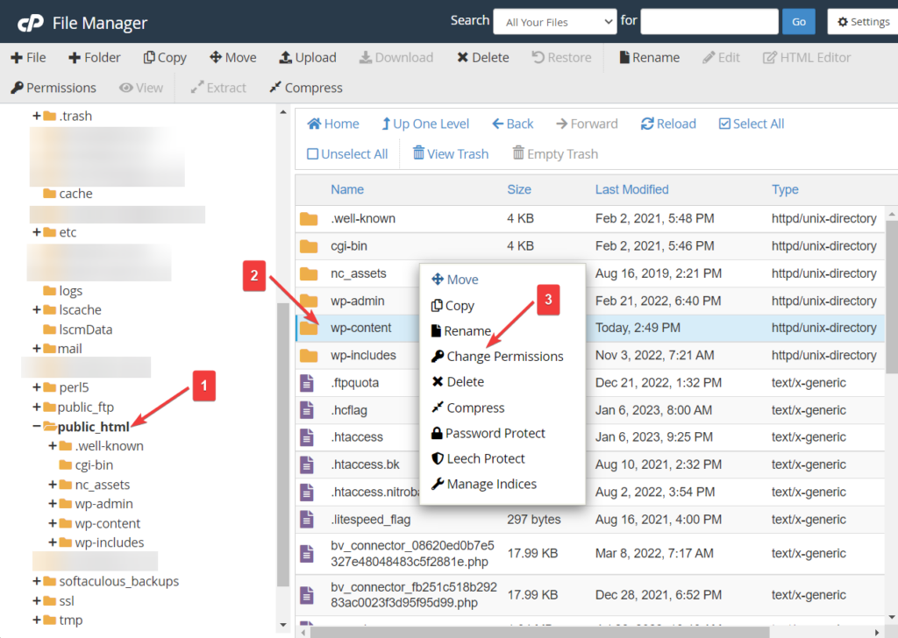This screenshot has width=898, height=638.
Task: Navigate Up One Level
Action: [x=425, y=124]
